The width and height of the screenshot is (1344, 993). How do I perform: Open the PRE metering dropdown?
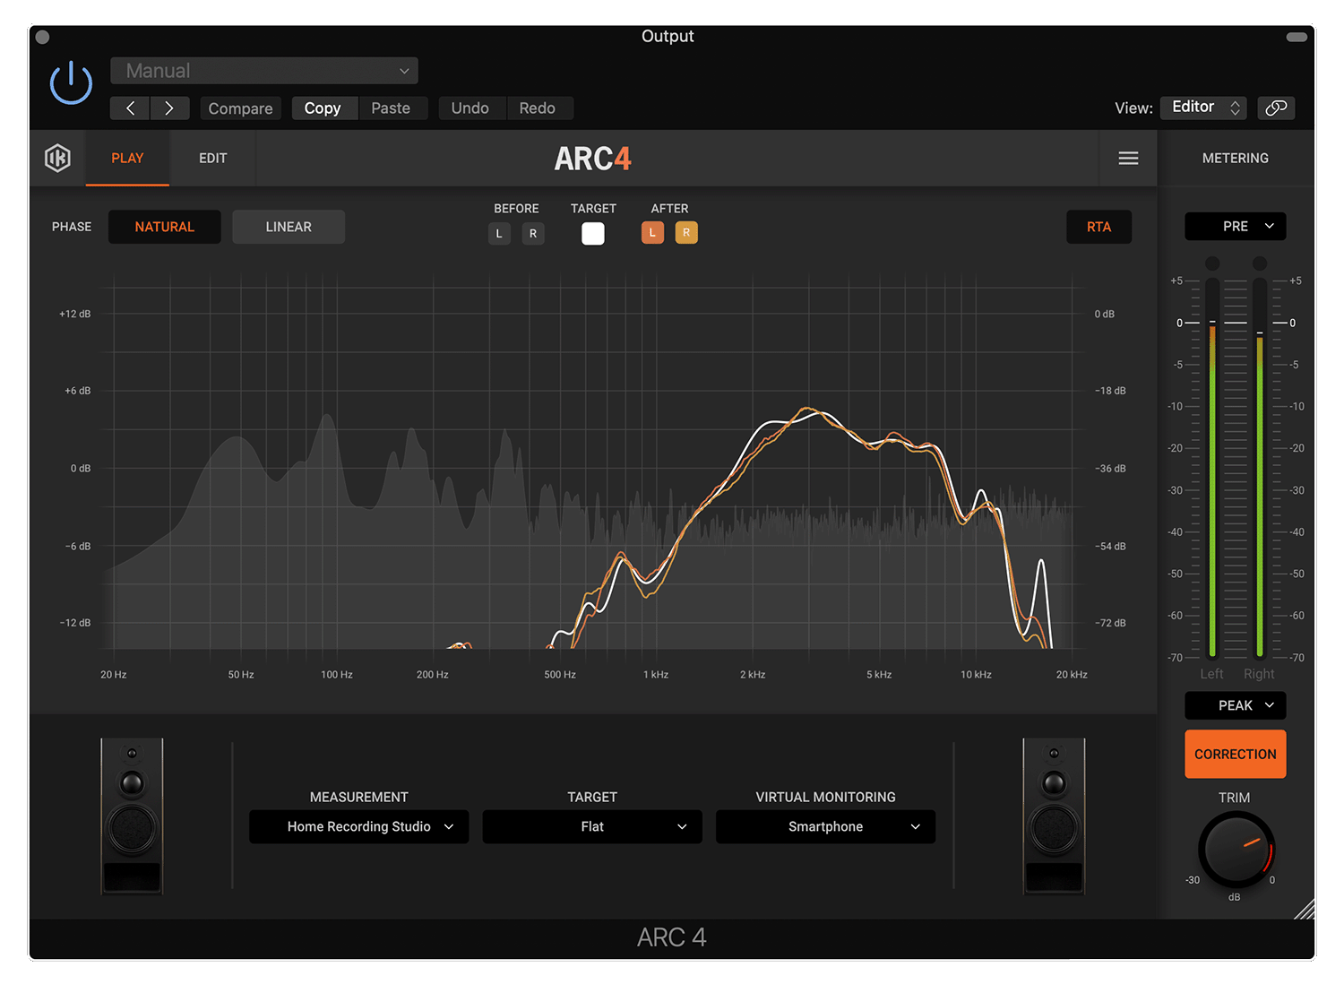click(x=1235, y=227)
